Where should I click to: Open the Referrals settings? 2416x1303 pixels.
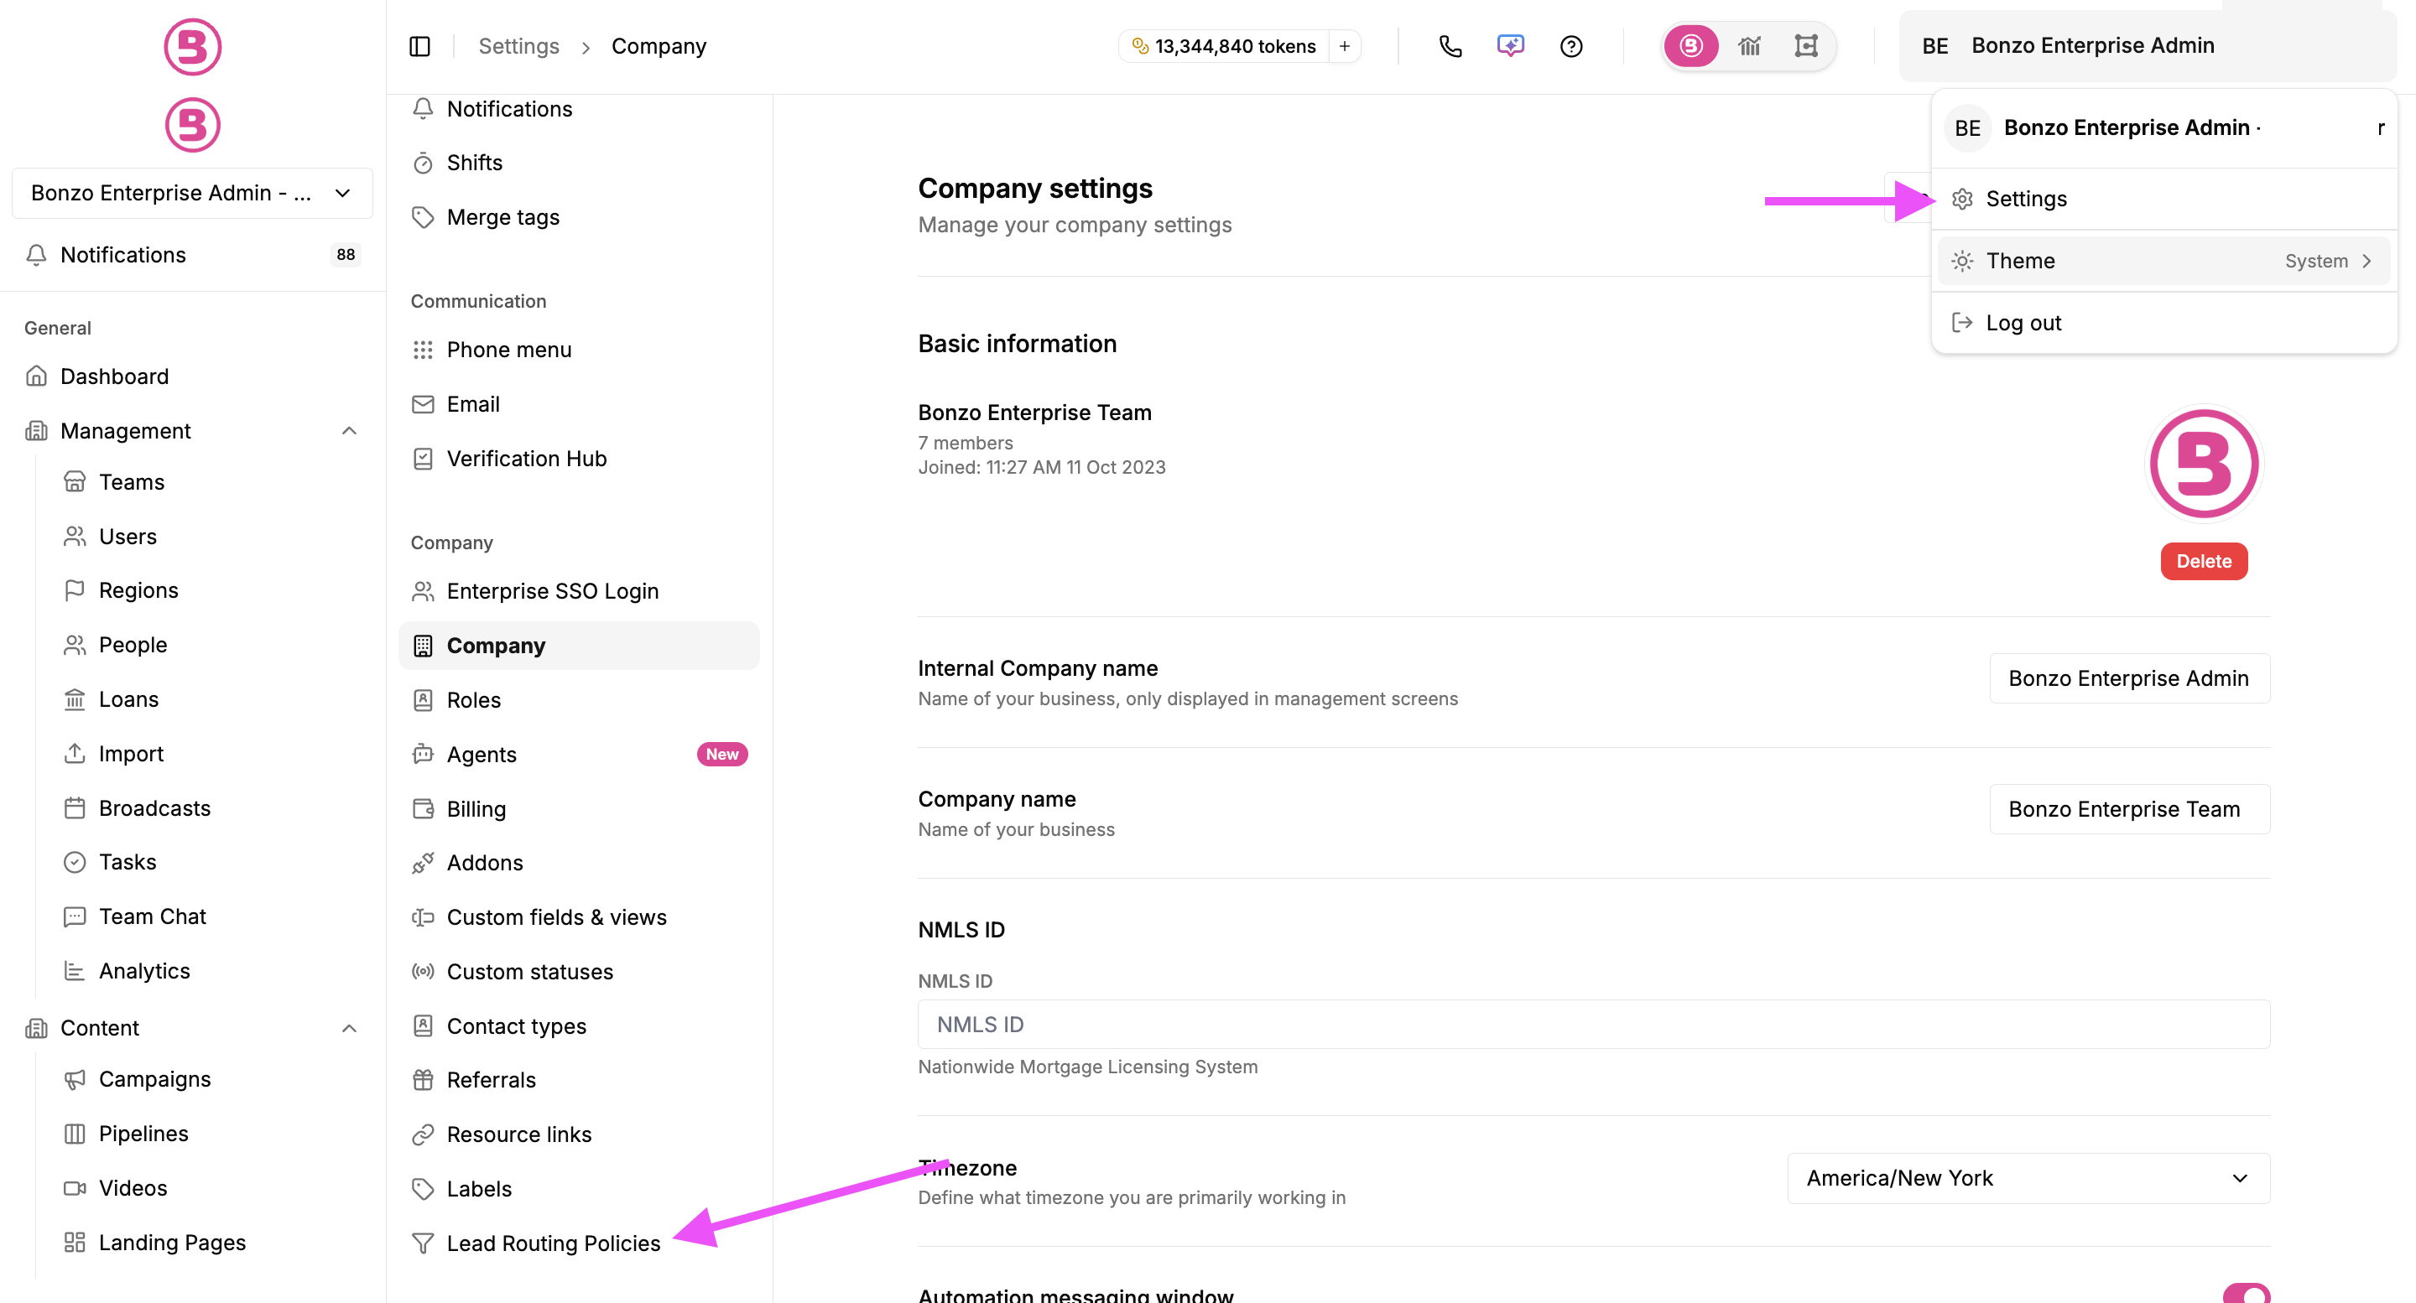pyautogui.click(x=579, y=1080)
